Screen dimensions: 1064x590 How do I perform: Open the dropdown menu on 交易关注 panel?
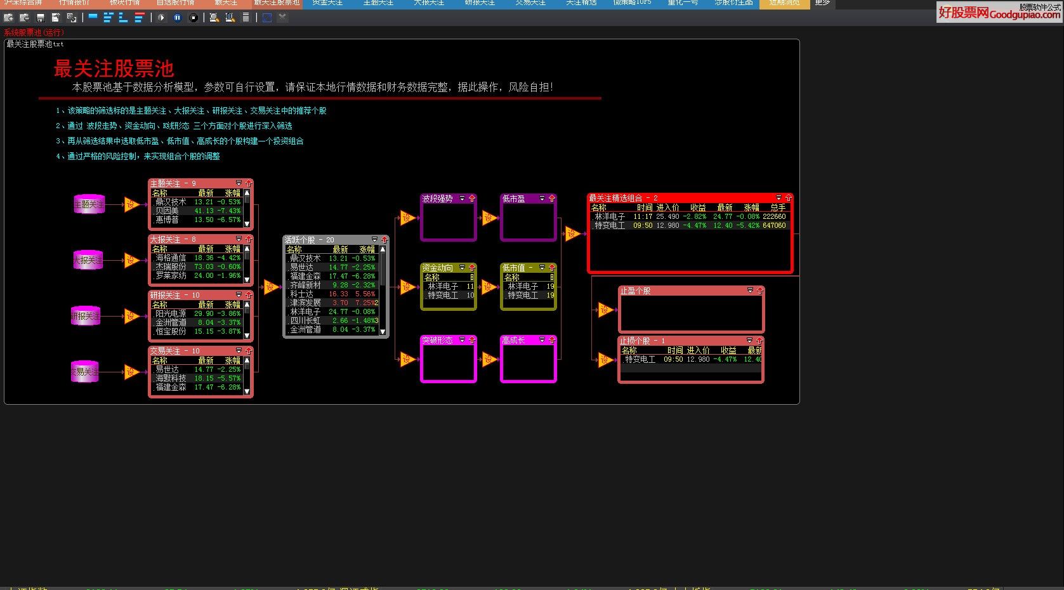click(239, 351)
